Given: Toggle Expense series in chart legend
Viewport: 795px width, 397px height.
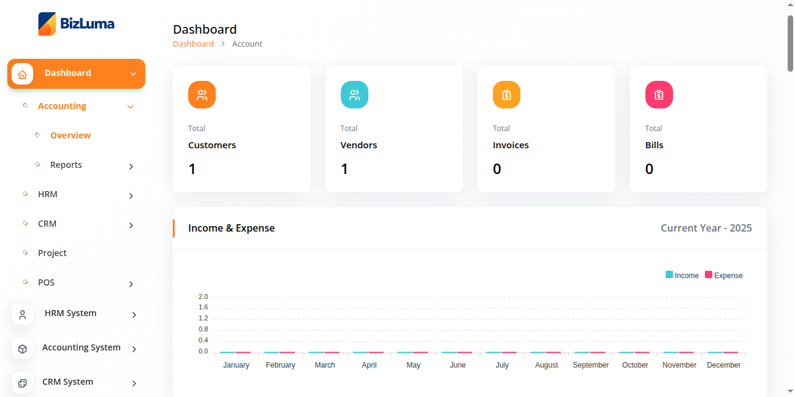Looking at the screenshot, I should 724,276.
